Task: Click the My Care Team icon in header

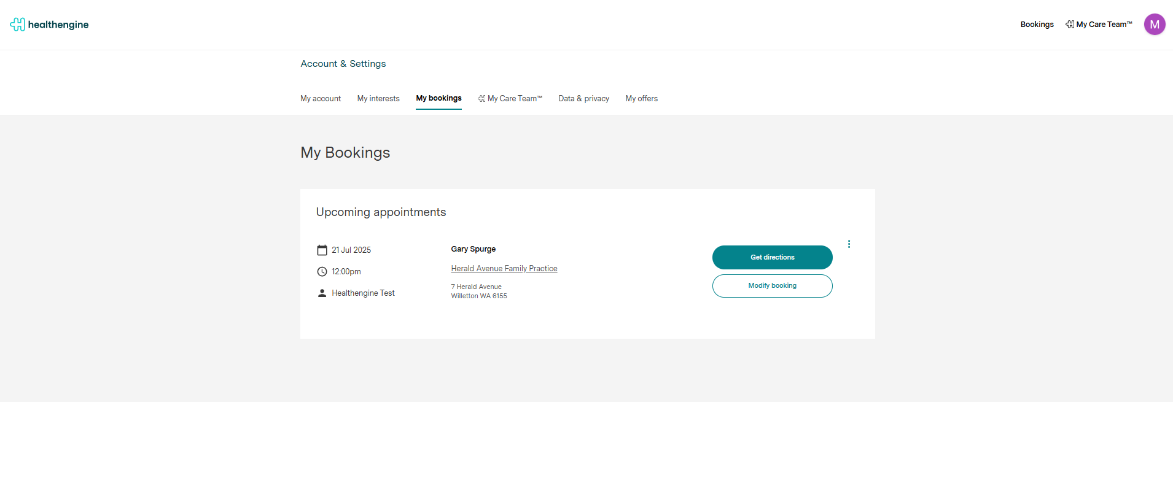Action: pos(1070,25)
